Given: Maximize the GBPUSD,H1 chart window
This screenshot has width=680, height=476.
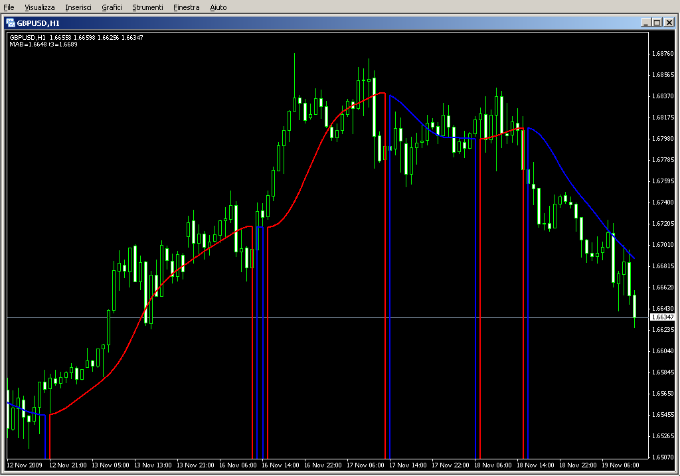Looking at the screenshot, I should (x=657, y=23).
